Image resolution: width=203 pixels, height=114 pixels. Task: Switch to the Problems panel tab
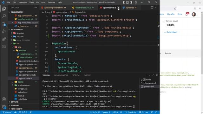[76, 75]
